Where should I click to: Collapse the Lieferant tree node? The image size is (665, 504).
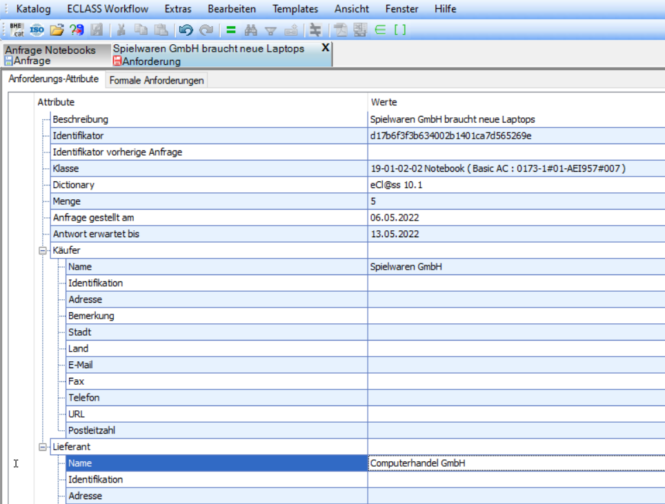43,447
